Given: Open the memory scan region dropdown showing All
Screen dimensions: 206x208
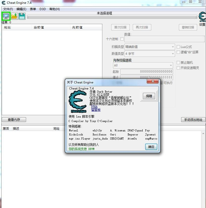Looking at the screenshot, I should tap(143, 65).
